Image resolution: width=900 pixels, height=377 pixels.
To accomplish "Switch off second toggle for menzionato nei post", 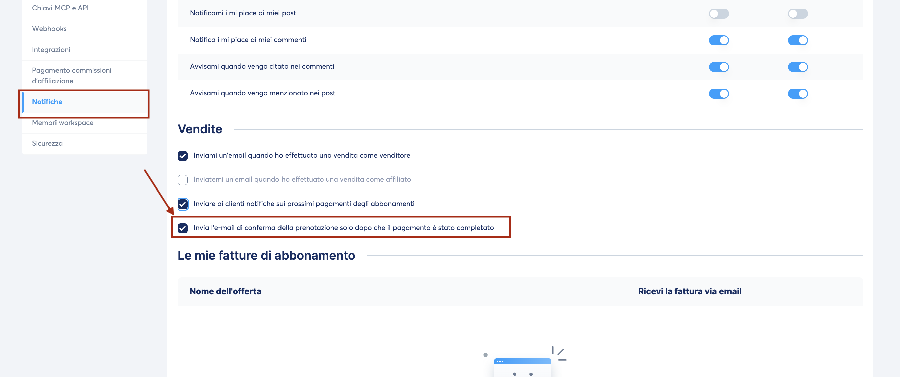I will (798, 94).
